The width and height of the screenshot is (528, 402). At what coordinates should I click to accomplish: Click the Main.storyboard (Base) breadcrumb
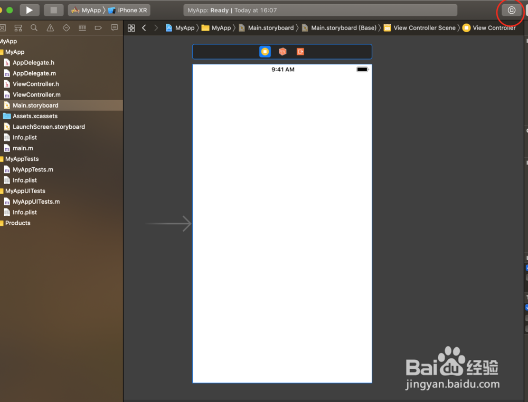pos(339,28)
